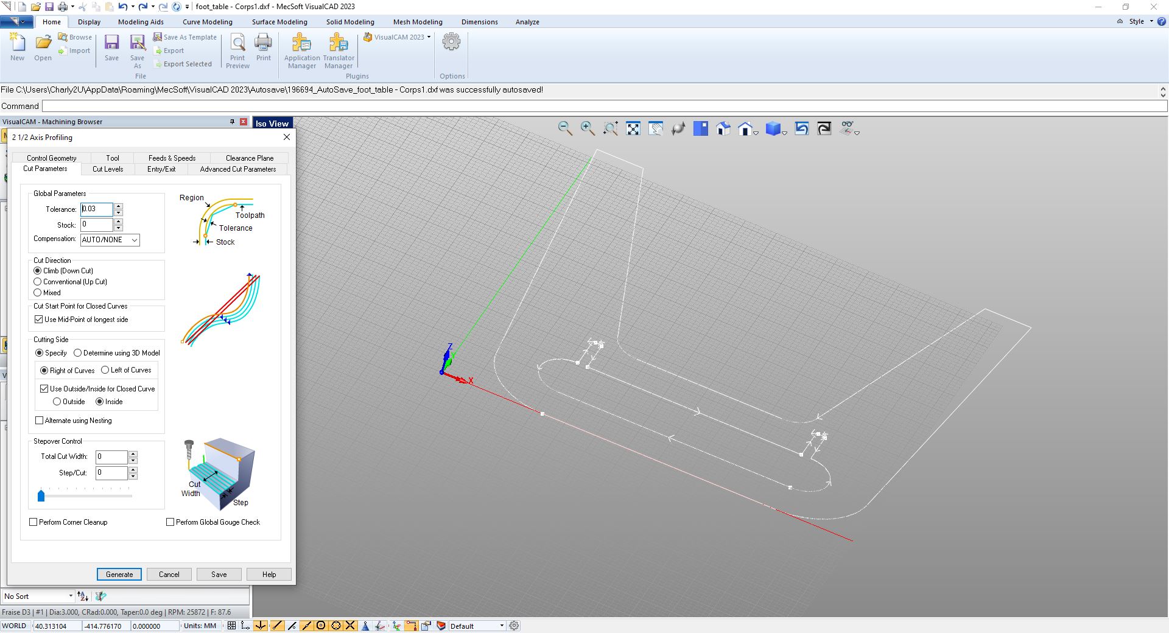Click the Zoom In magnifier in viewport toolbar
Screen dimensions: 1169x633
click(588, 128)
